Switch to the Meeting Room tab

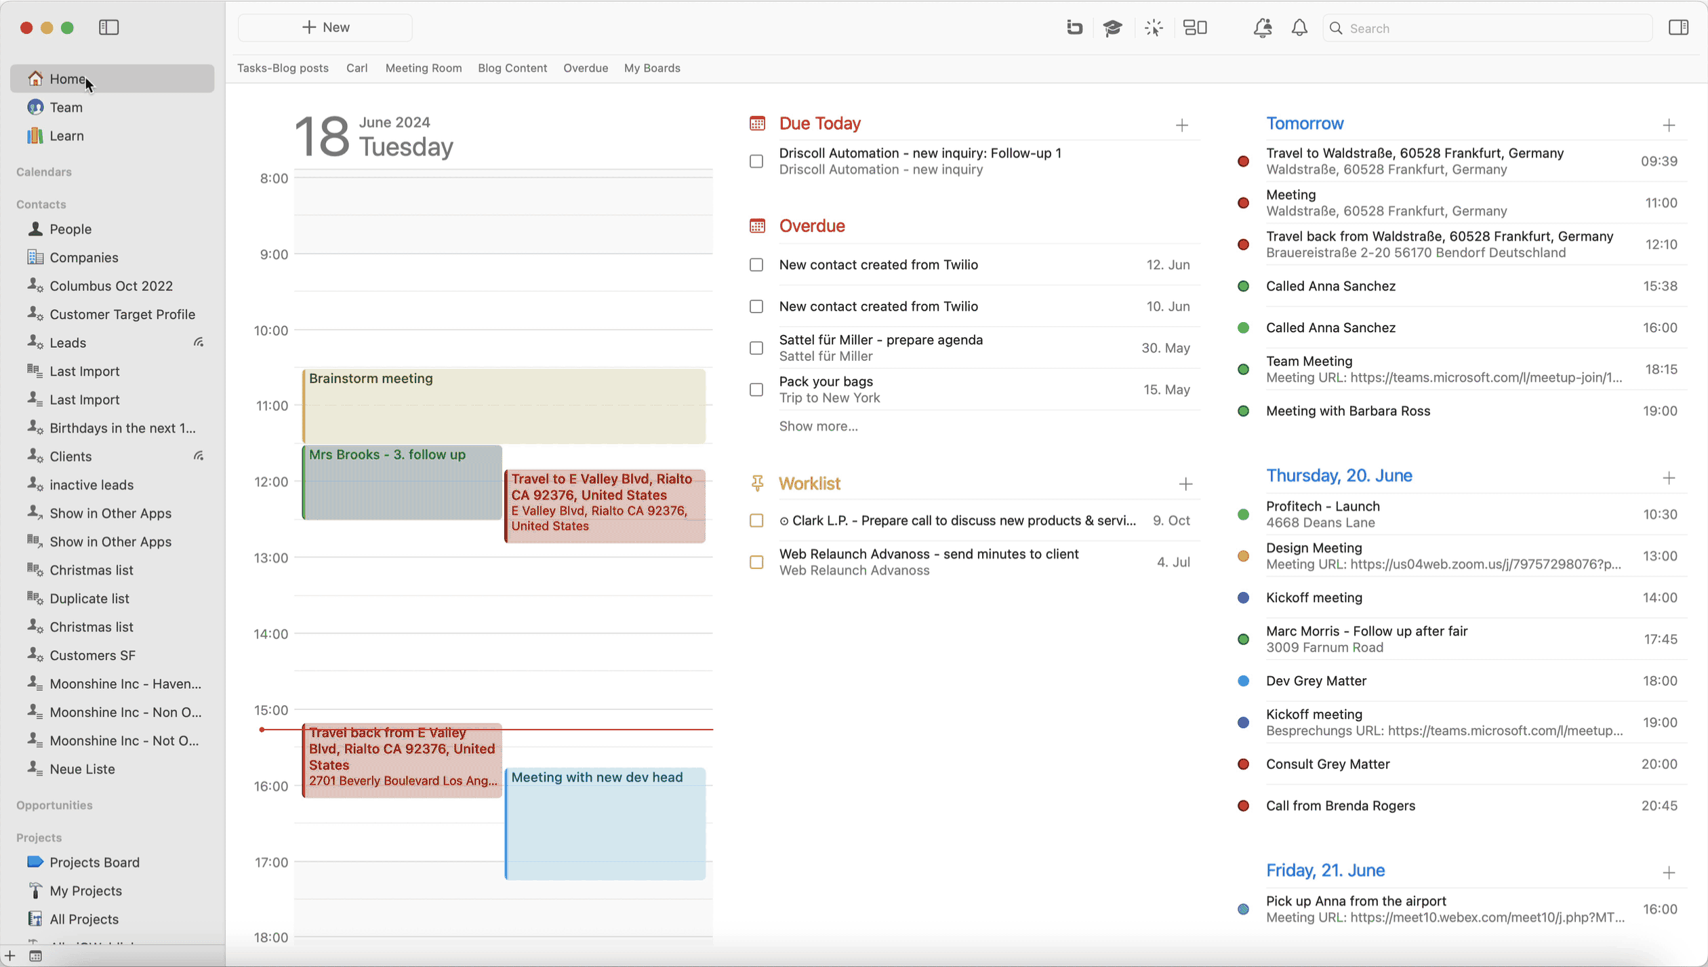(x=424, y=68)
